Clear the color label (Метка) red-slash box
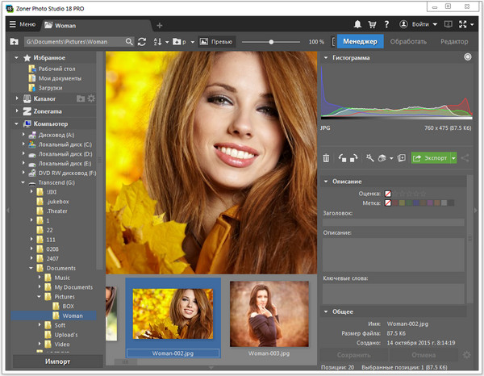 [x=388, y=203]
